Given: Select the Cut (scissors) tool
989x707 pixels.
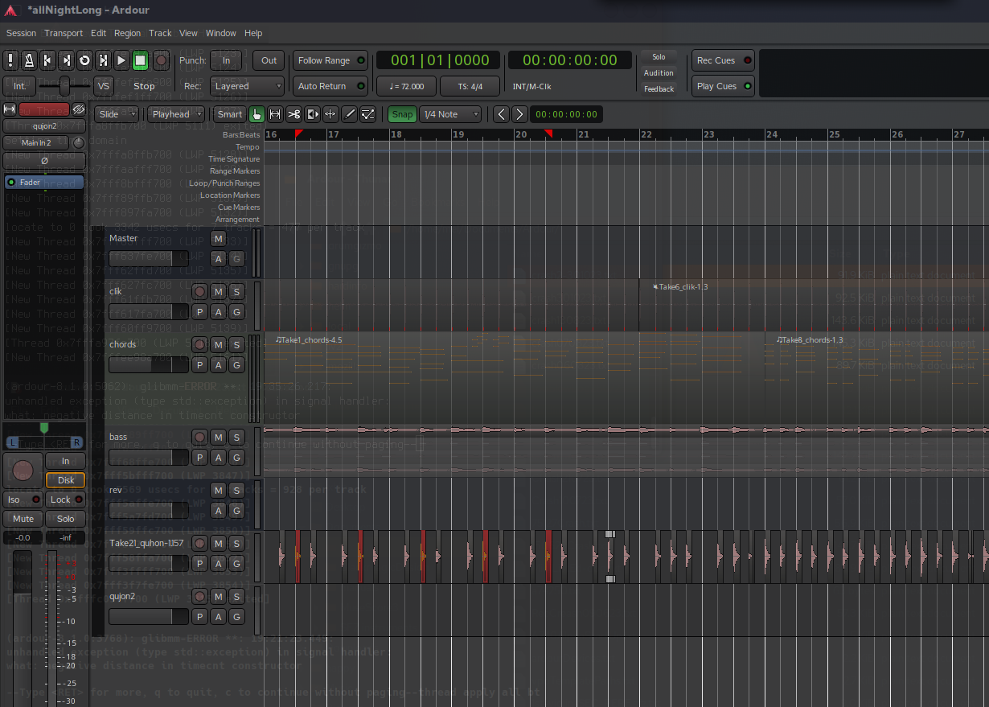Looking at the screenshot, I should (x=293, y=114).
